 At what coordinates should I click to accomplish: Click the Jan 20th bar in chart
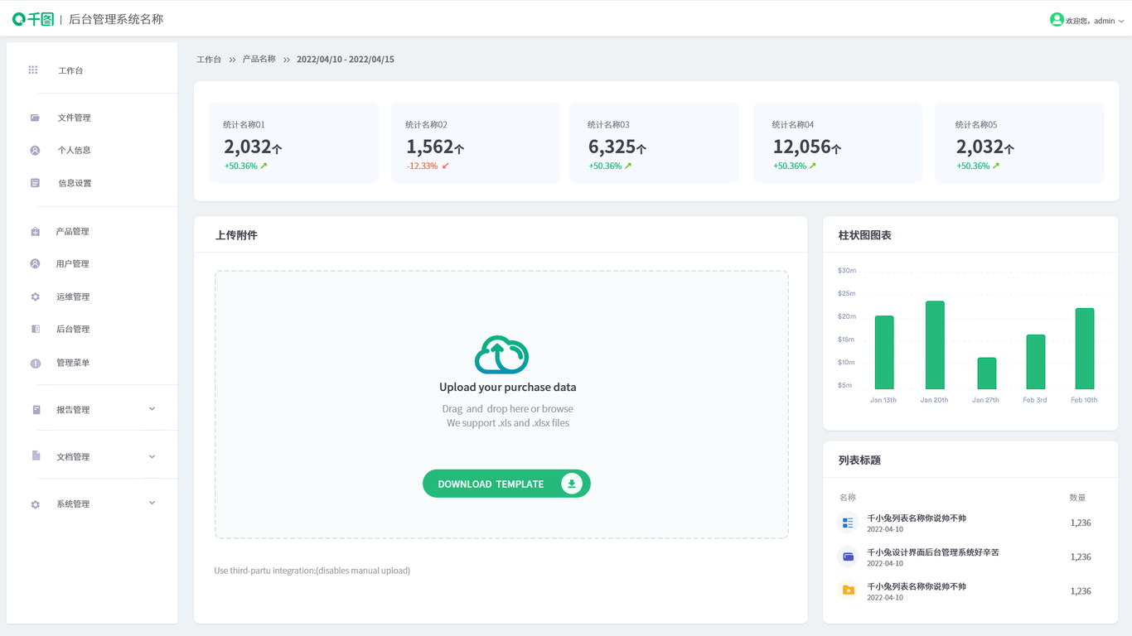(935, 344)
